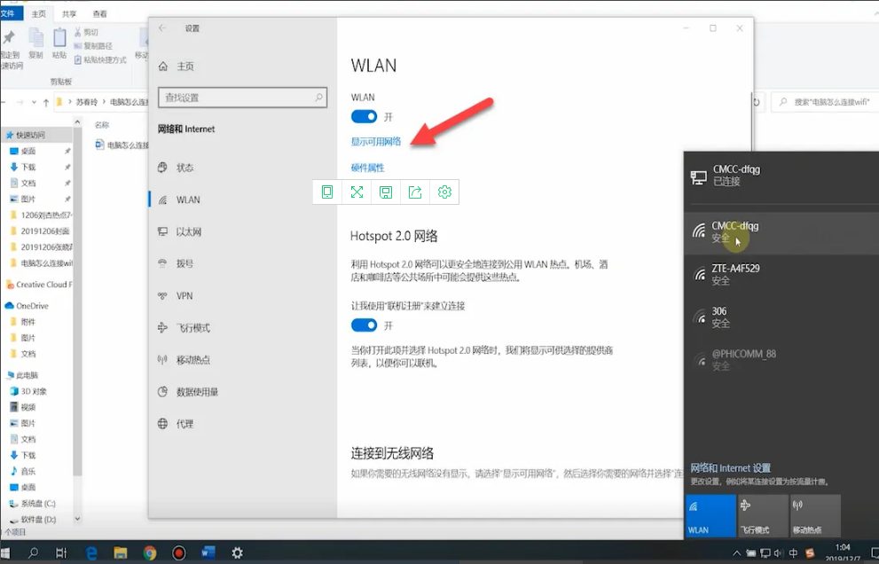This screenshot has width=879, height=564.
Task: Click the share icon in the floating toolbar
Action: (x=415, y=192)
